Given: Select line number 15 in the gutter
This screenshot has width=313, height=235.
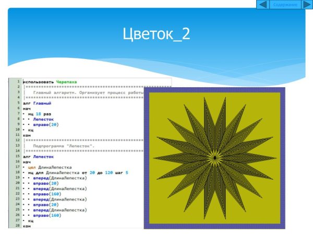Looking at the screenshot, I should coord(18,157).
